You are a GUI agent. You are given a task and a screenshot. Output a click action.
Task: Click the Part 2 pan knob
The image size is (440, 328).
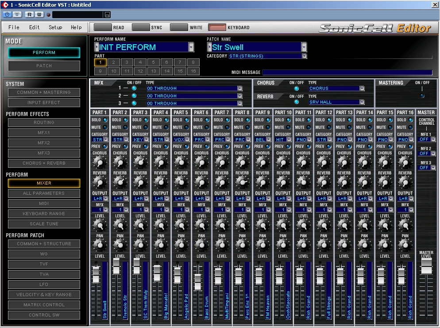[120, 245]
